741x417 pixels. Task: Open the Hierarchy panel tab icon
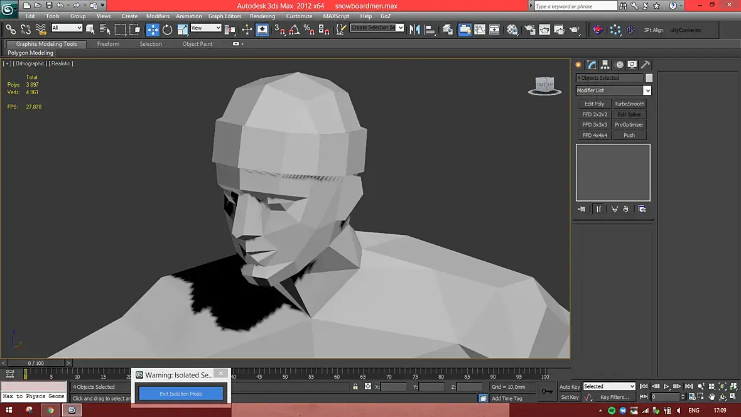pyautogui.click(x=605, y=65)
